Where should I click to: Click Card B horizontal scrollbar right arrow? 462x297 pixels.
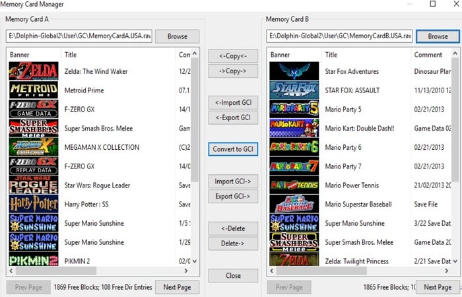click(x=447, y=271)
